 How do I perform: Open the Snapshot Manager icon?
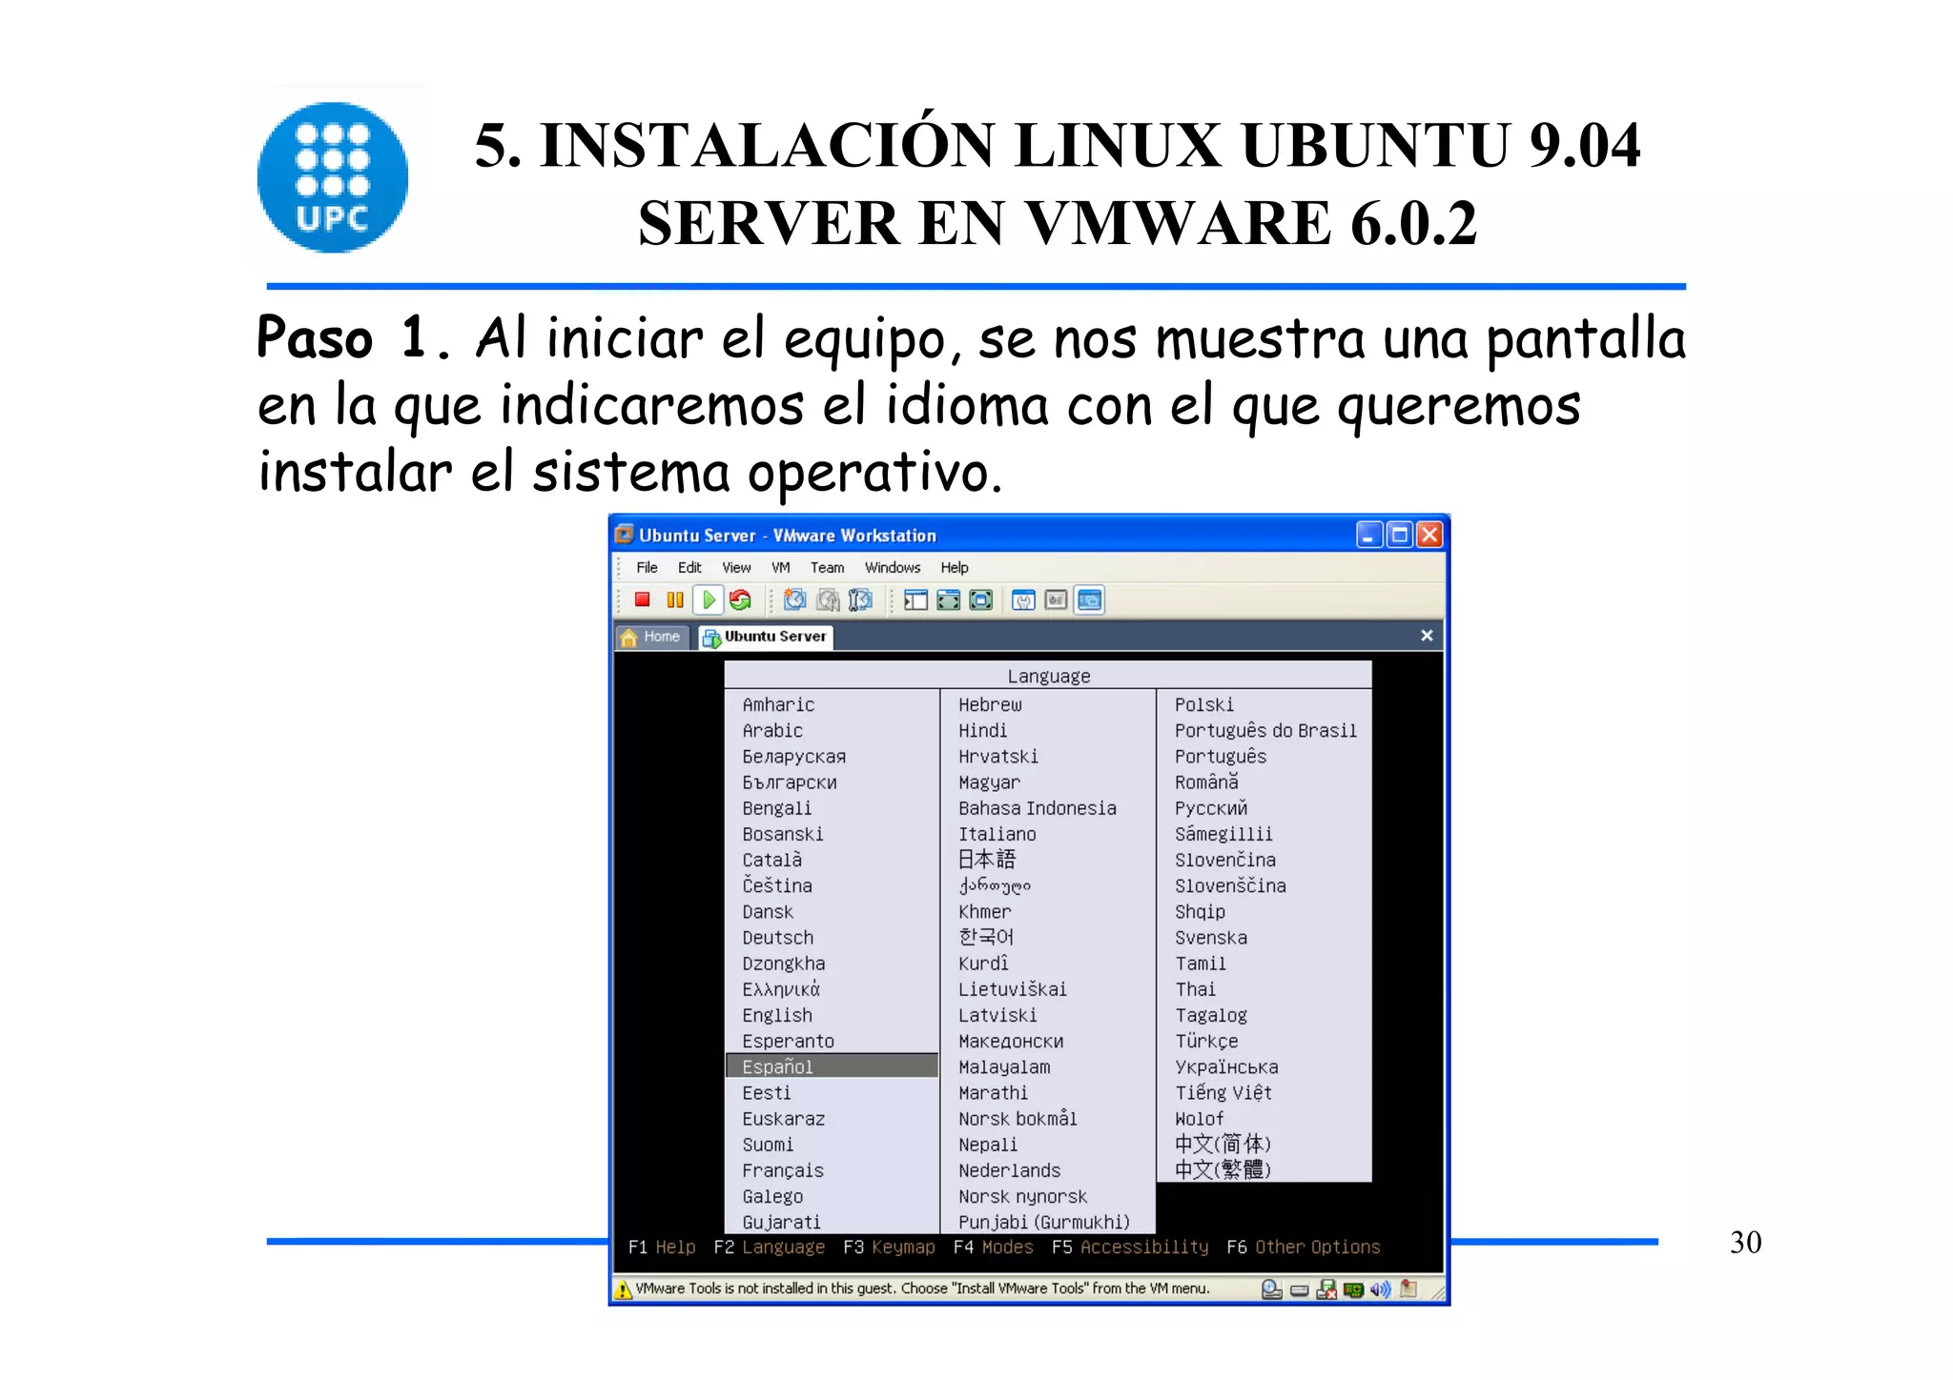pyautogui.click(x=861, y=599)
